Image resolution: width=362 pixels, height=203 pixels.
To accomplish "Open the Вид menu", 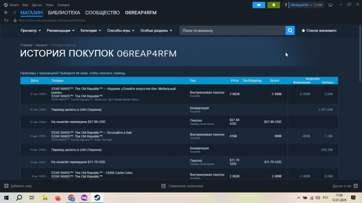I will (25, 5).
